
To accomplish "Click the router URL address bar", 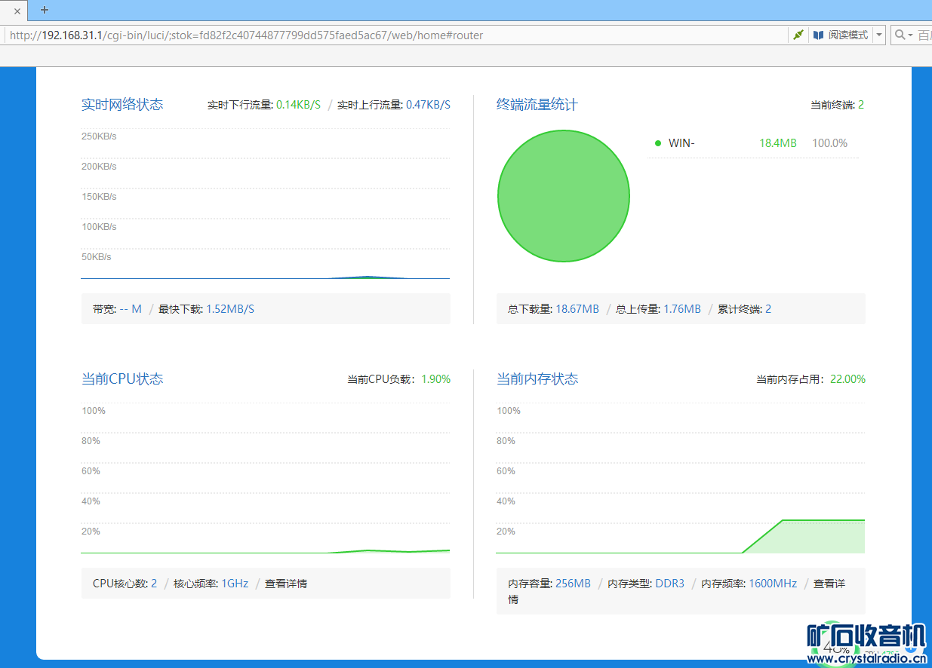I will [377, 35].
